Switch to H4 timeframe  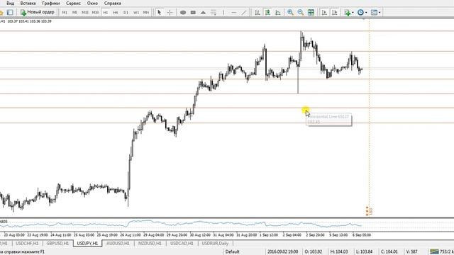click(116, 13)
